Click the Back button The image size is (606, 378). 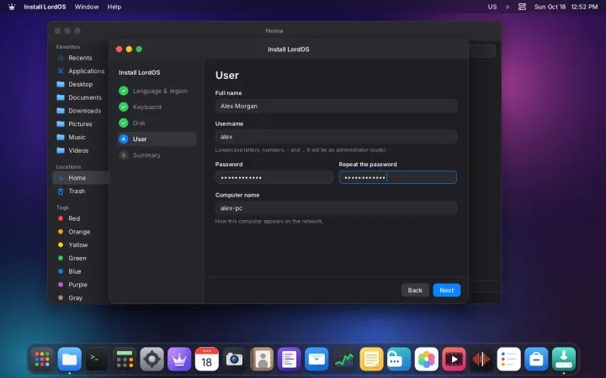[415, 290]
